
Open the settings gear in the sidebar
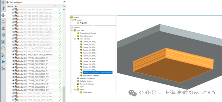3,2
